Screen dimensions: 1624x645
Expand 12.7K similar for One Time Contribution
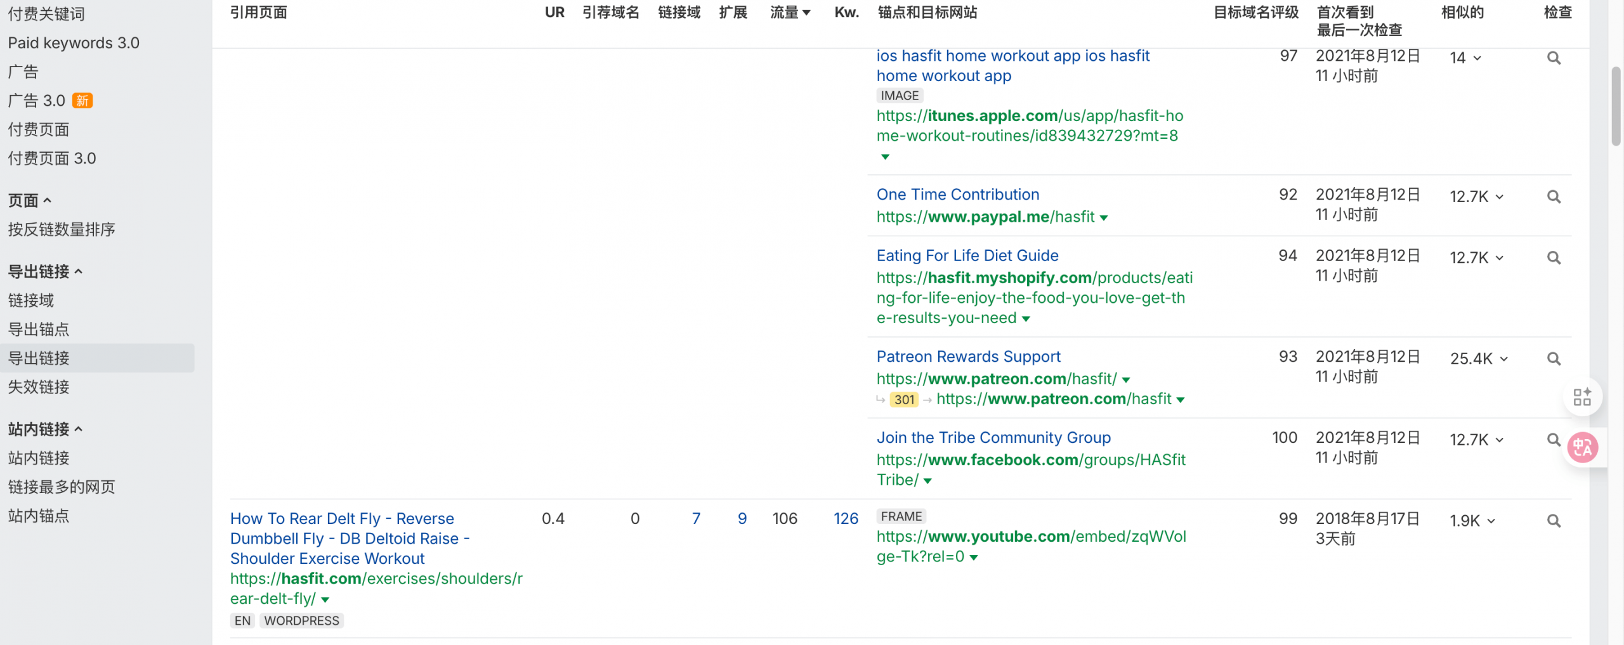click(x=1476, y=197)
